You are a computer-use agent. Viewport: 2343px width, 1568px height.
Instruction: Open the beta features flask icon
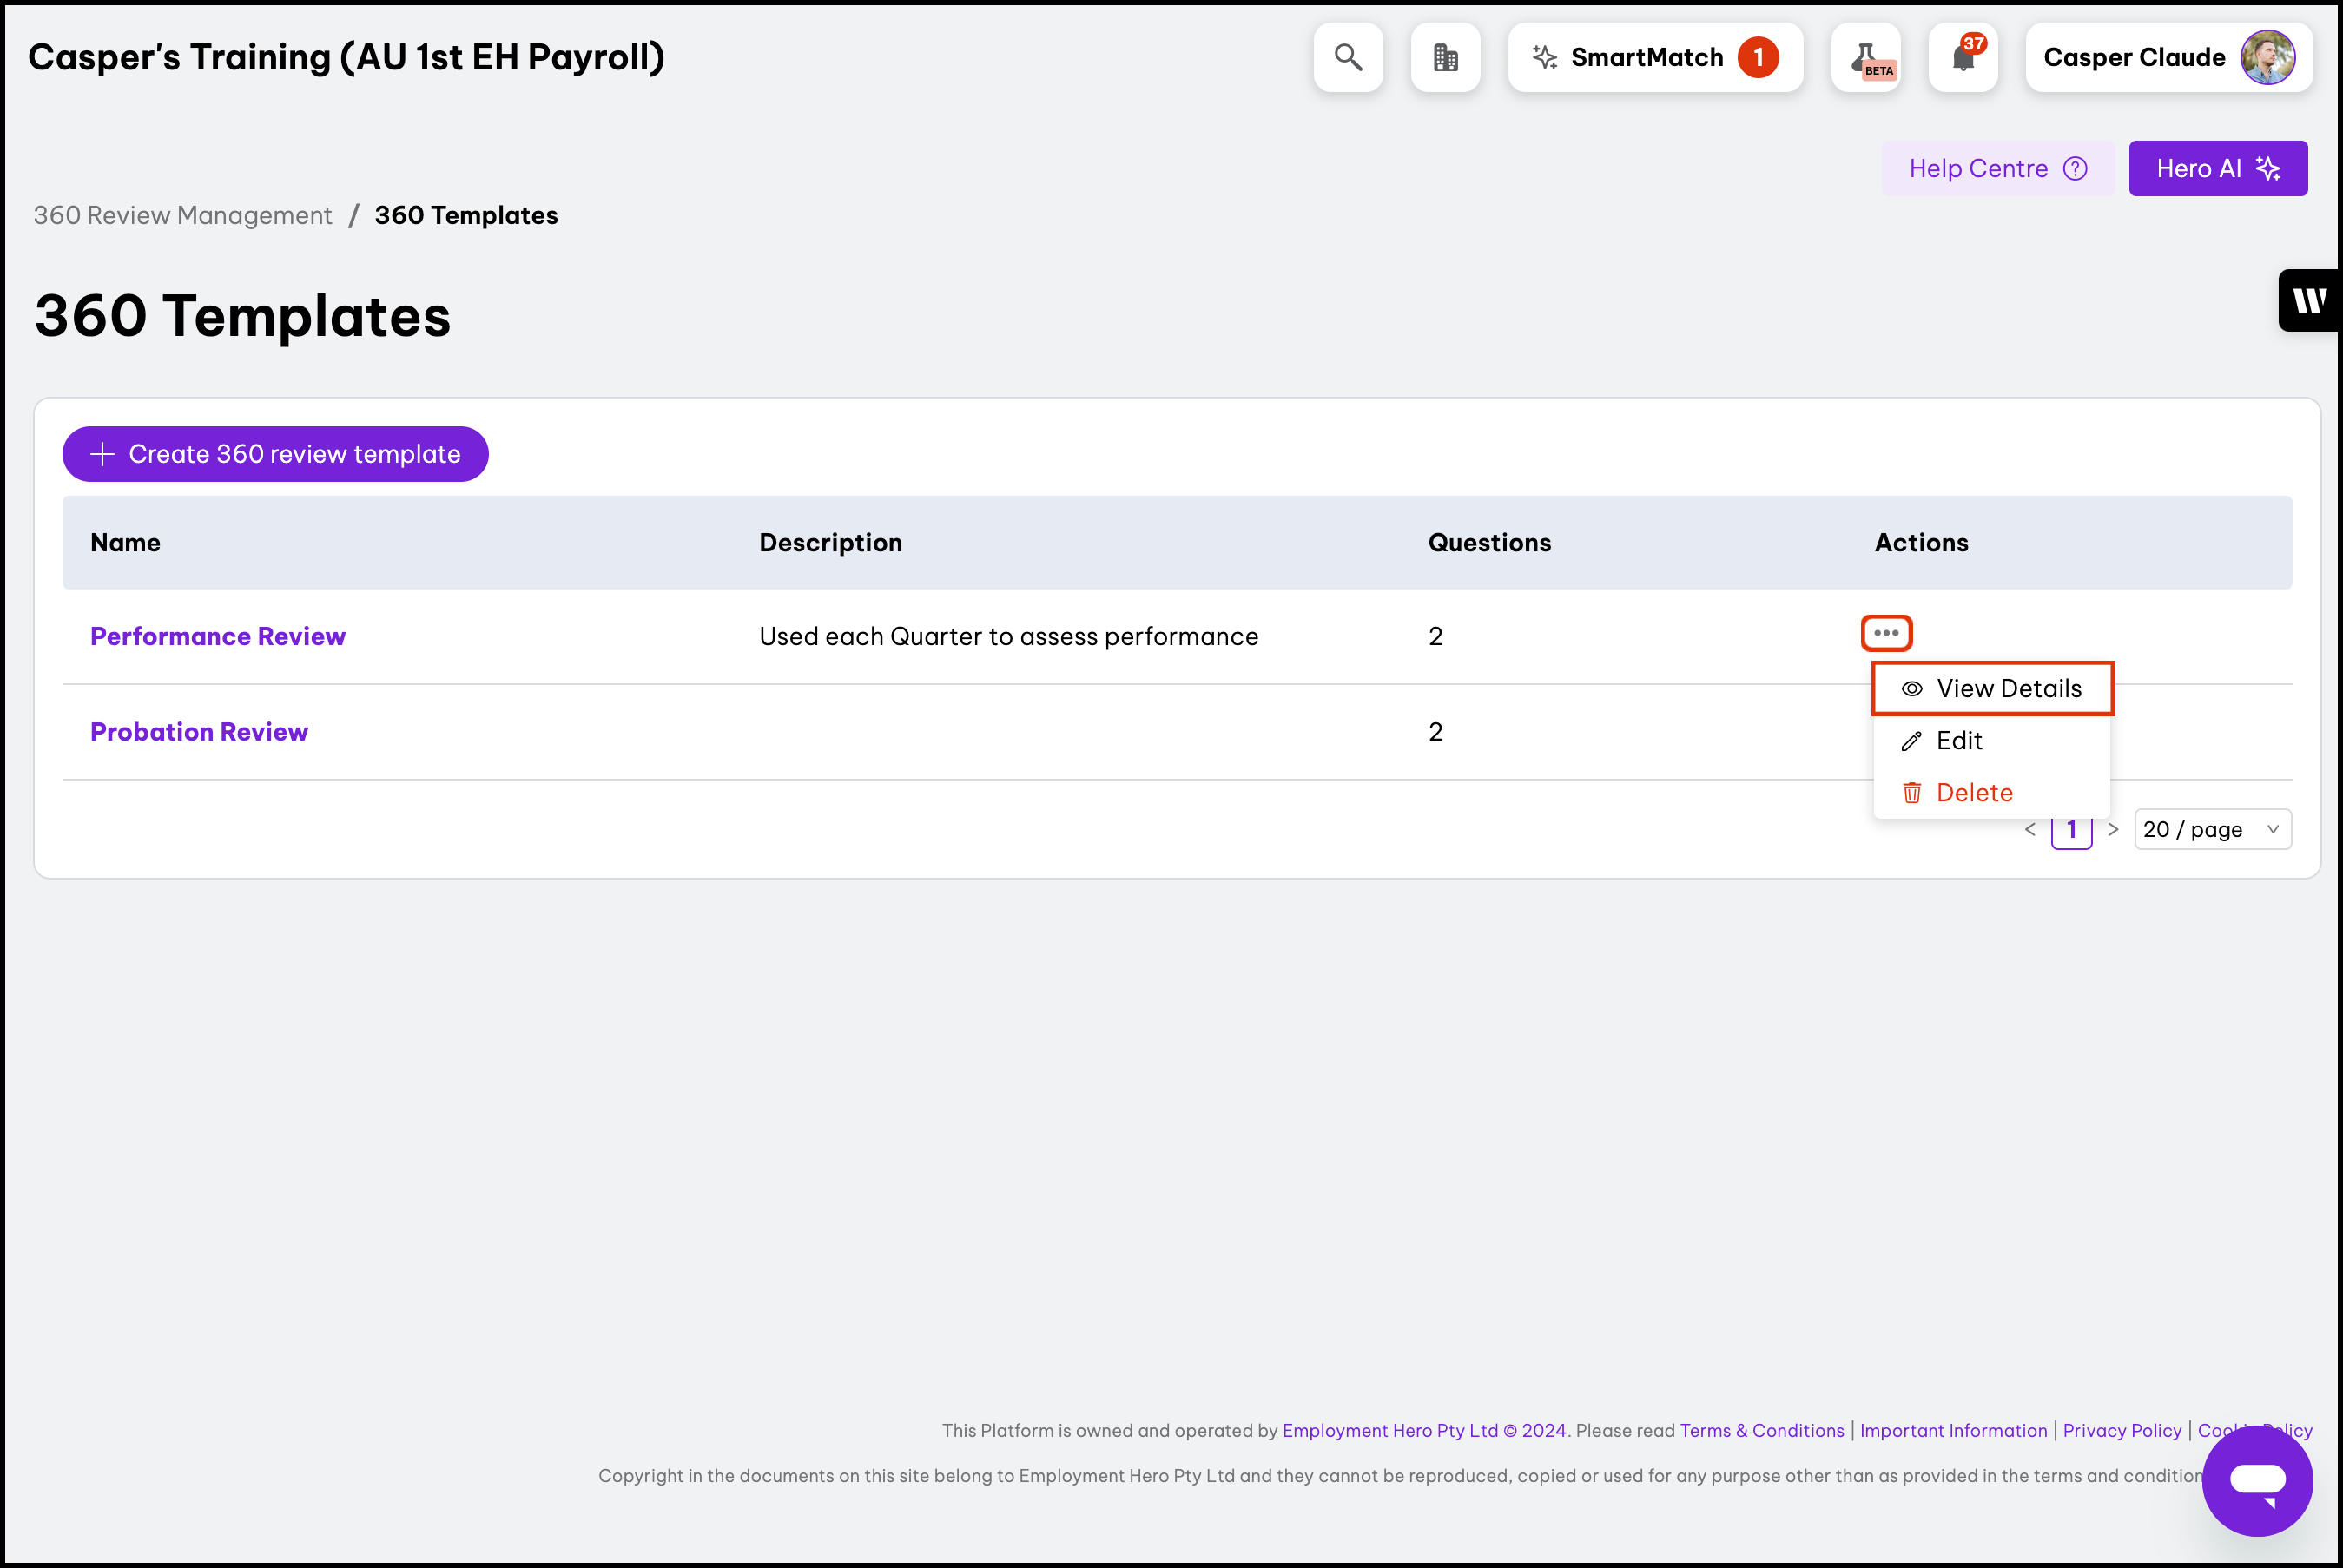1865,58
